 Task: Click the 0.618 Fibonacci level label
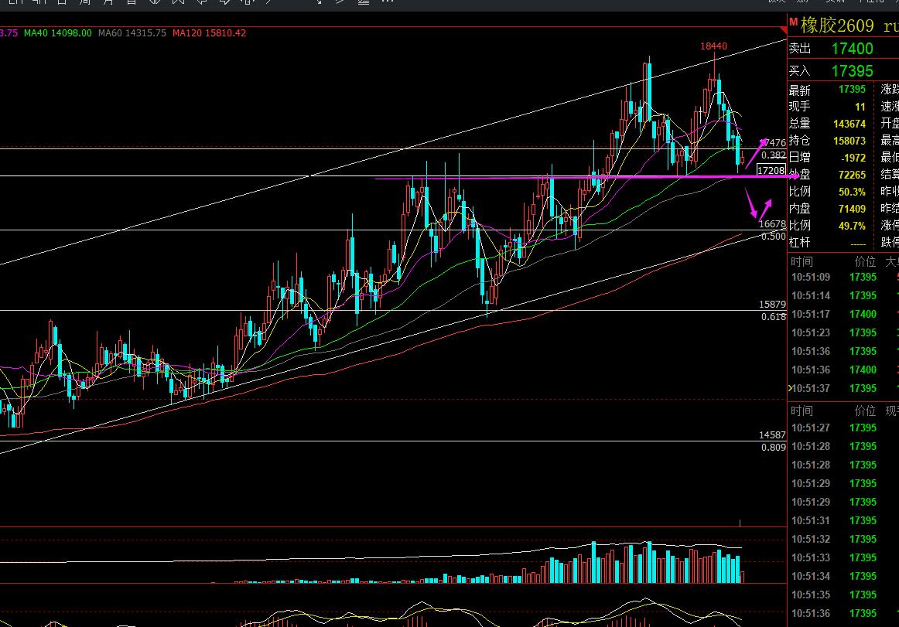coord(774,317)
